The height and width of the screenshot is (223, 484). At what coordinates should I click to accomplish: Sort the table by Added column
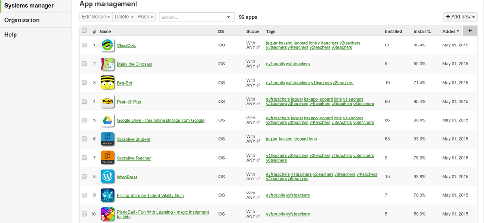pyautogui.click(x=450, y=31)
